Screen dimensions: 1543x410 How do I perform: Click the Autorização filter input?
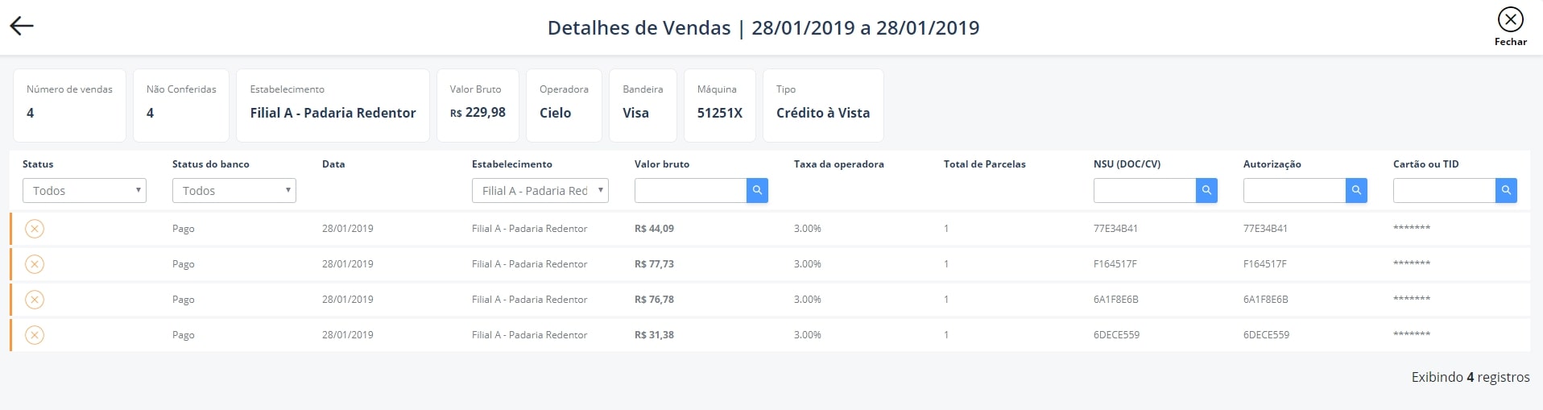tap(1294, 191)
